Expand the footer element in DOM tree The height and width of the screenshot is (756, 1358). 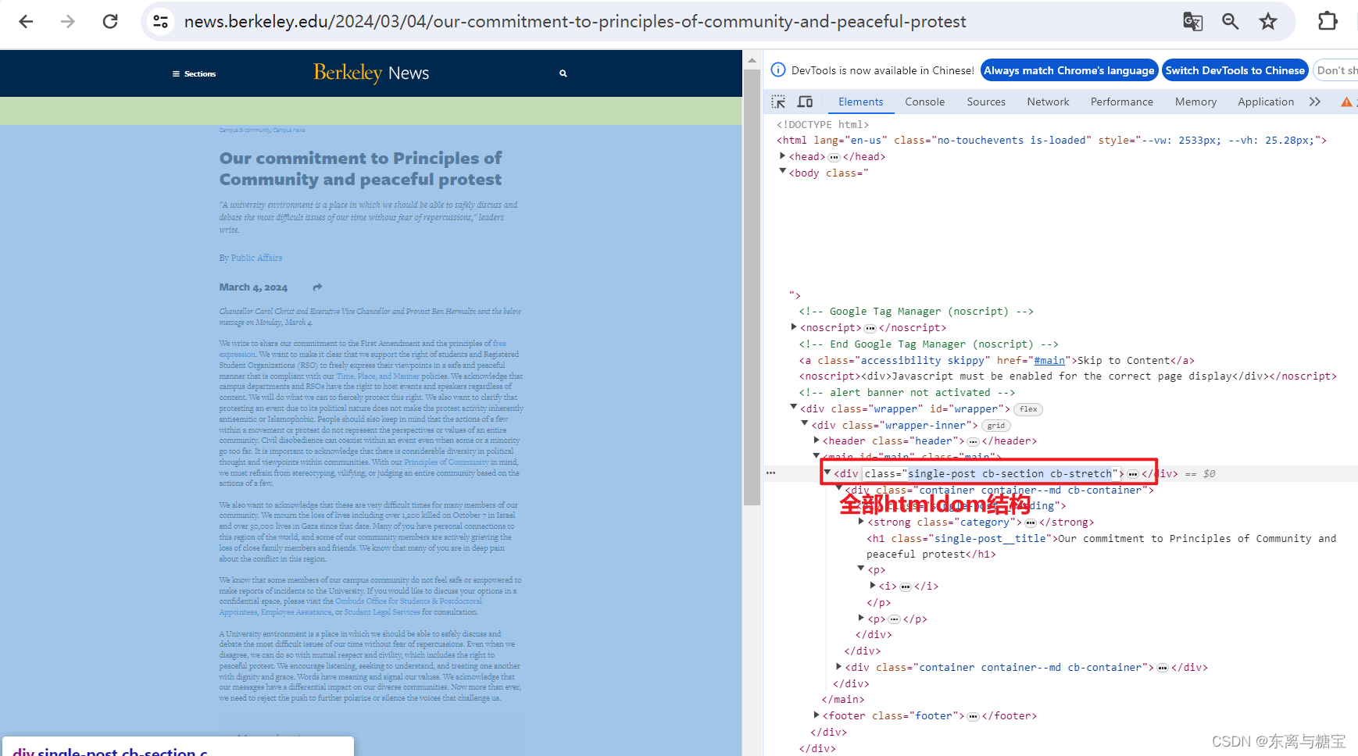pyautogui.click(x=817, y=715)
